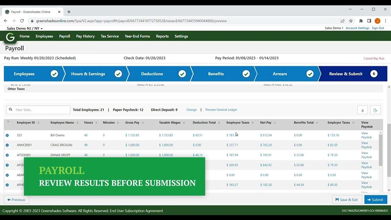
Task: Sort by Minutes column icon
Action: coord(118,123)
